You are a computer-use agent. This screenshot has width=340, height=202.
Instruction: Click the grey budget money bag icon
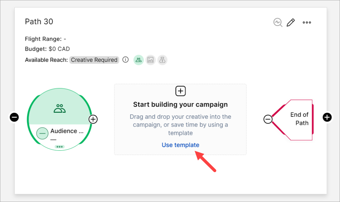coord(163,60)
